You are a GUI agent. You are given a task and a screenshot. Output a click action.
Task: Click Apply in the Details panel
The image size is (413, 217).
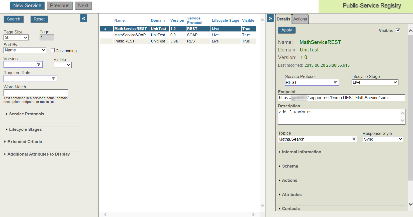(287, 30)
